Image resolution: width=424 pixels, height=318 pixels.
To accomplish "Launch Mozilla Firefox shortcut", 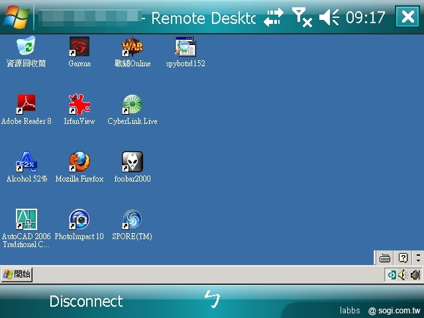I will (x=79, y=162).
